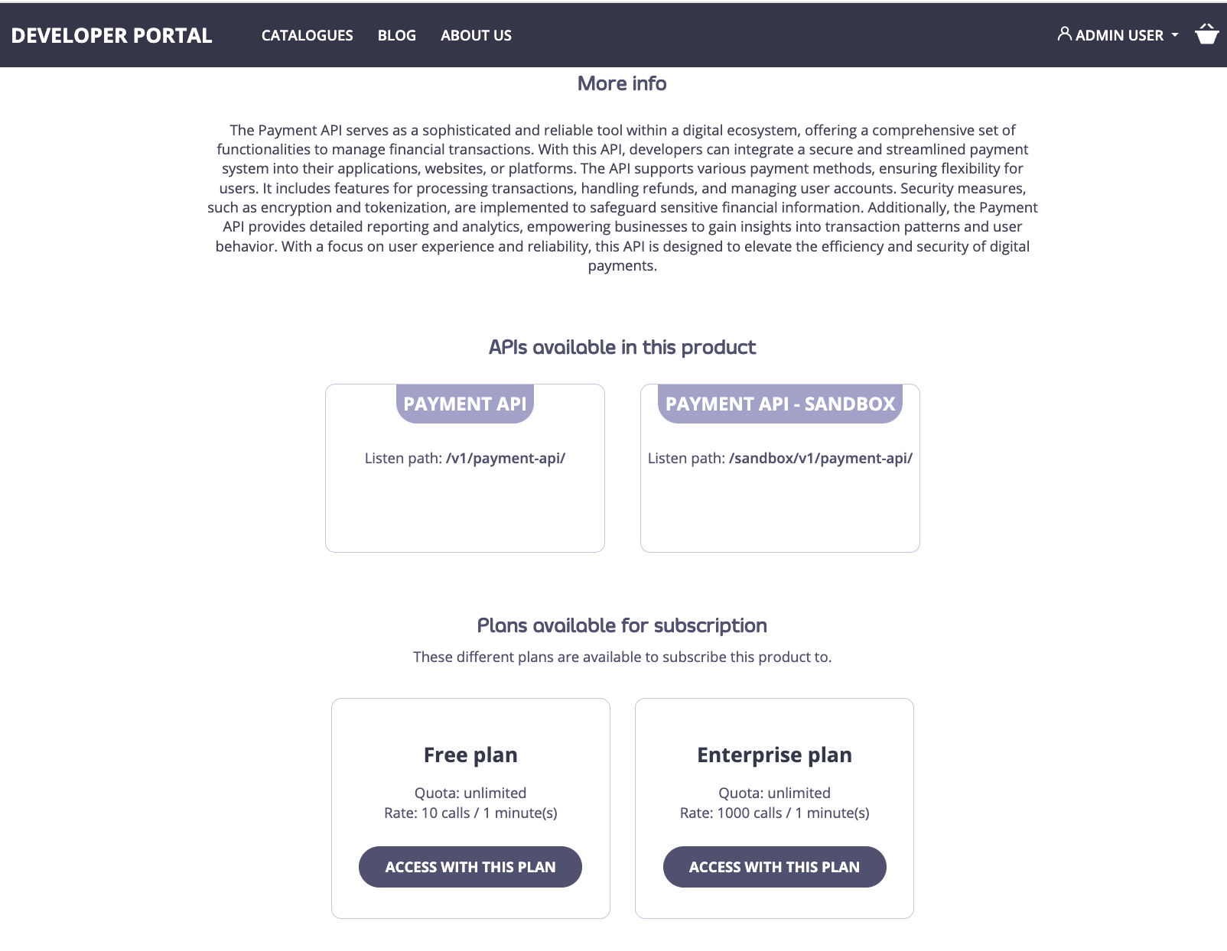
Task: Access with the Free plan
Action: coord(470,866)
